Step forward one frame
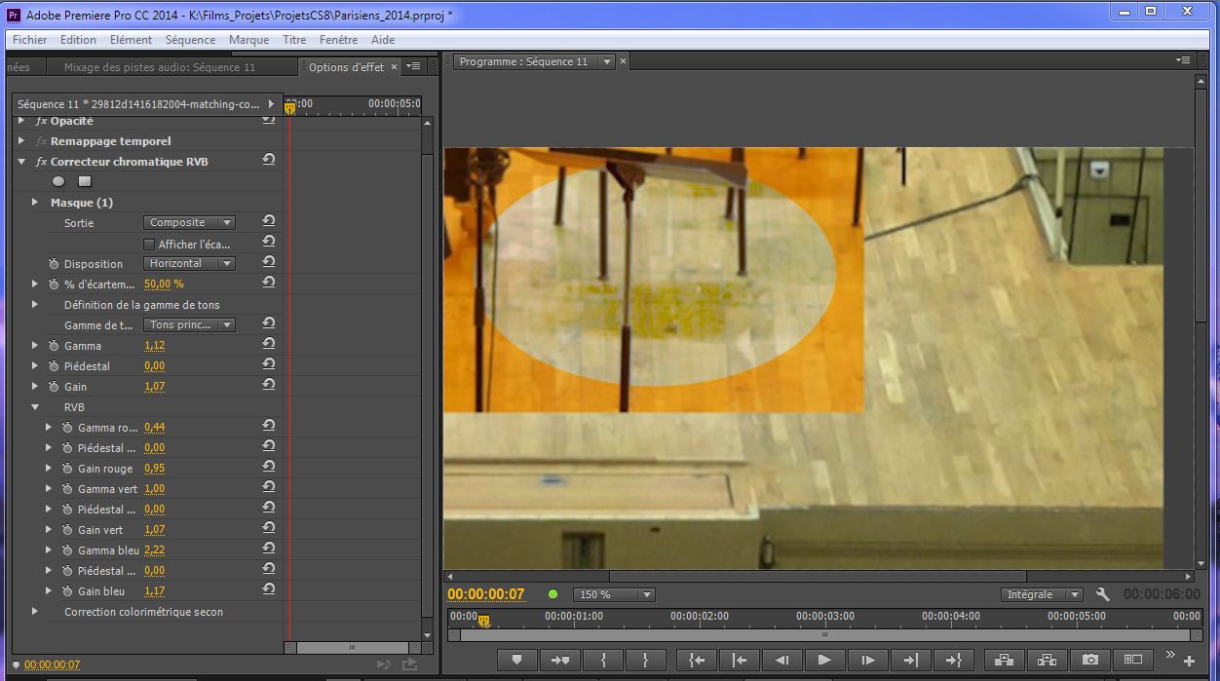The image size is (1220, 681). 867,660
